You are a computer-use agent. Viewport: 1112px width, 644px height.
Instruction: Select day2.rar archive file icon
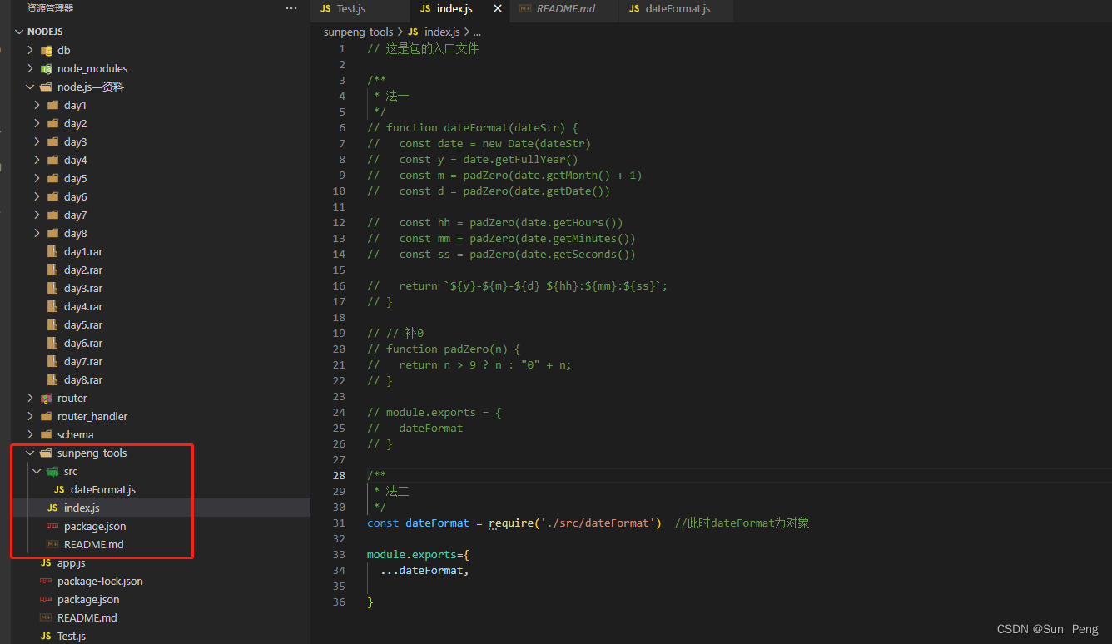click(52, 270)
